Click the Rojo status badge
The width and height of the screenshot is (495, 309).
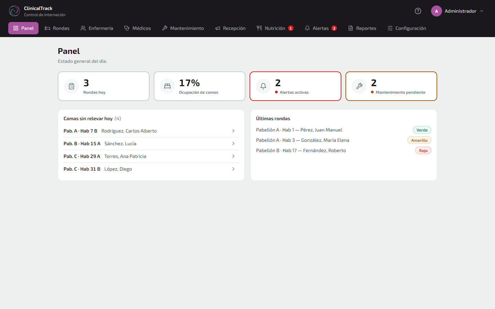tap(423, 150)
